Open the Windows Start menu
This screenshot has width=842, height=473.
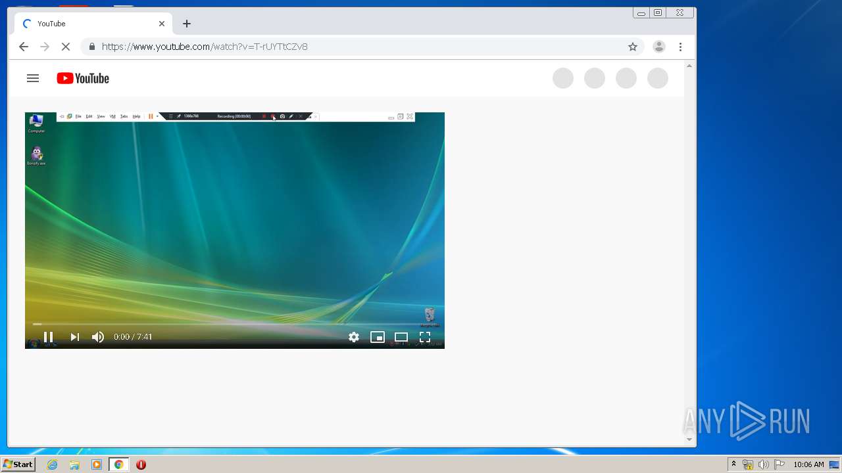18,464
